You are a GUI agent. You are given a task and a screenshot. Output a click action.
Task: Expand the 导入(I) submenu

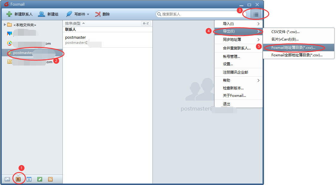click(238, 24)
